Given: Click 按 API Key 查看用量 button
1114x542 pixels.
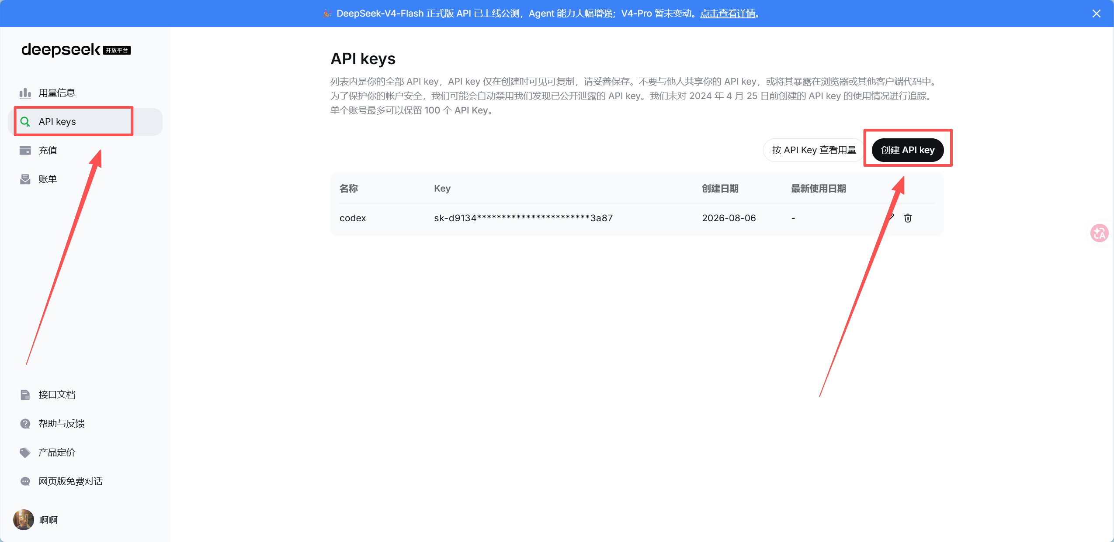Looking at the screenshot, I should pos(814,150).
